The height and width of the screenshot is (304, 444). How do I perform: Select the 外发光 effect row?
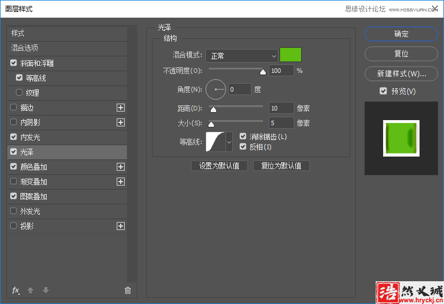(67, 211)
